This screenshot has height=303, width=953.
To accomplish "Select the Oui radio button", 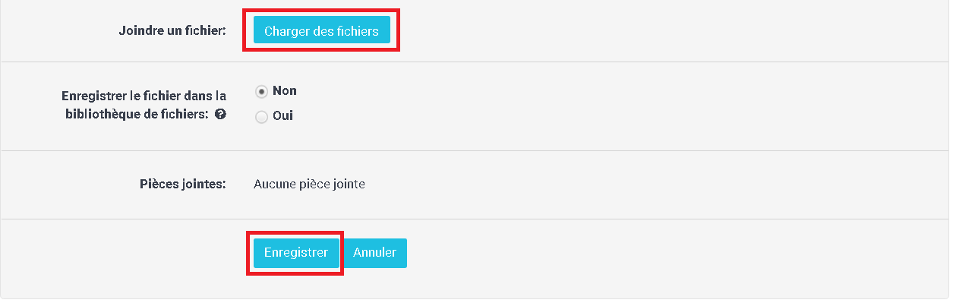I will (262, 117).
